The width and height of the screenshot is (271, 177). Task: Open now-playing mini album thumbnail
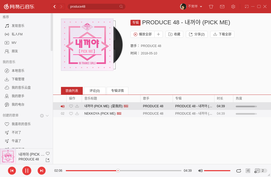8,156
